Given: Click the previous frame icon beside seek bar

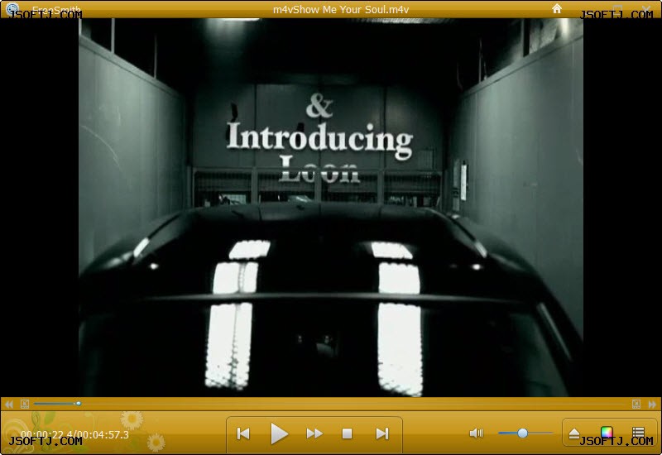Looking at the screenshot, I should tap(25, 404).
